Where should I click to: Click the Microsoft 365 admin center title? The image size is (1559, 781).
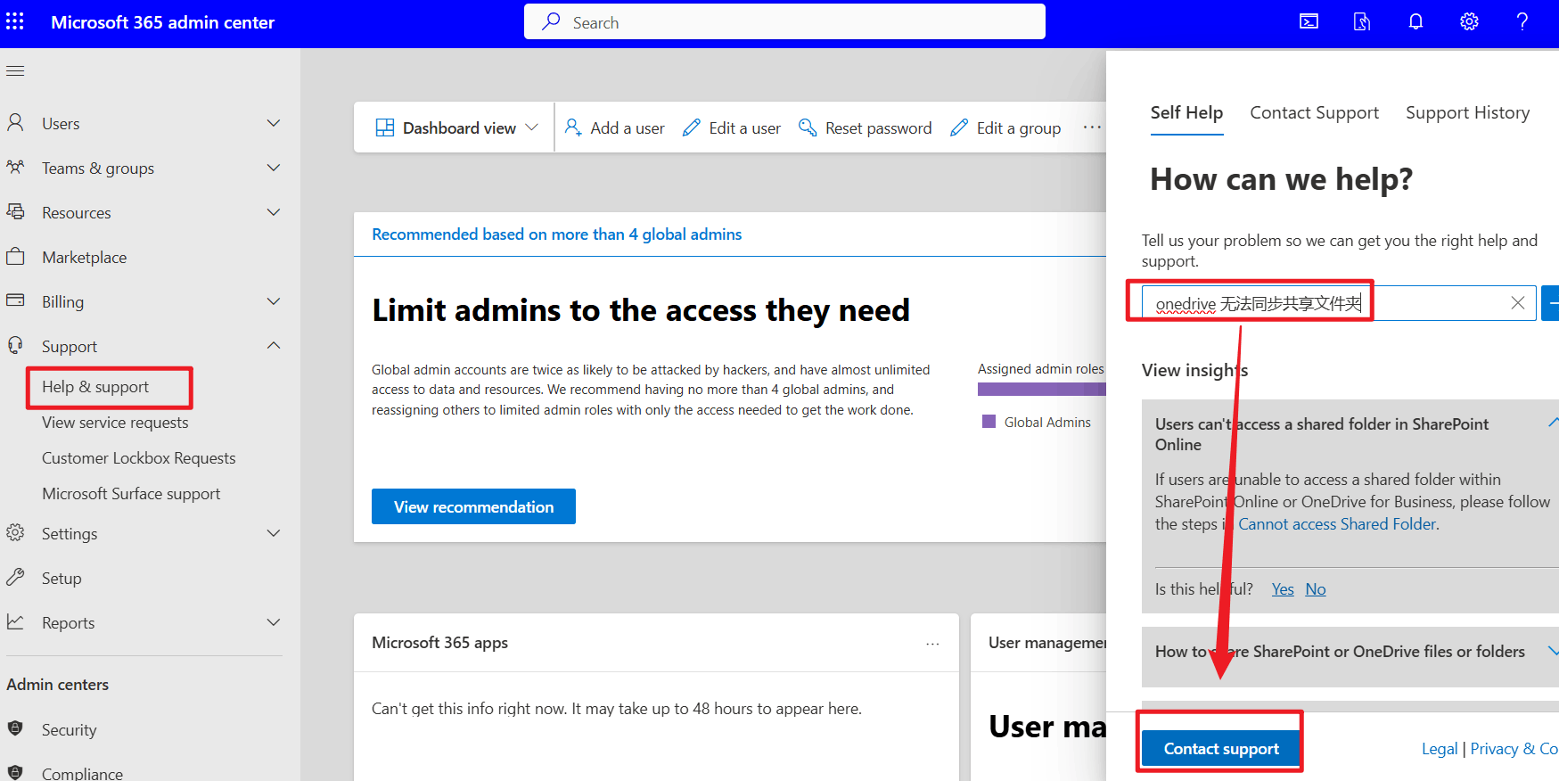tap(162, 22)
